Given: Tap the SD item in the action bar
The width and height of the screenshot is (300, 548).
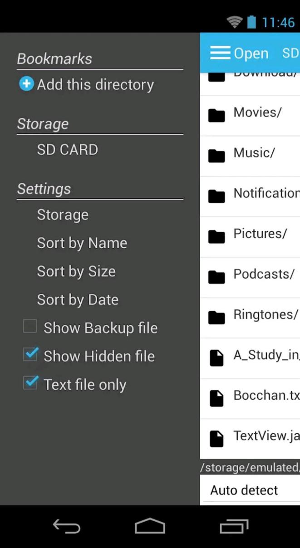Looking at the screenshot, I should point(290,53).
